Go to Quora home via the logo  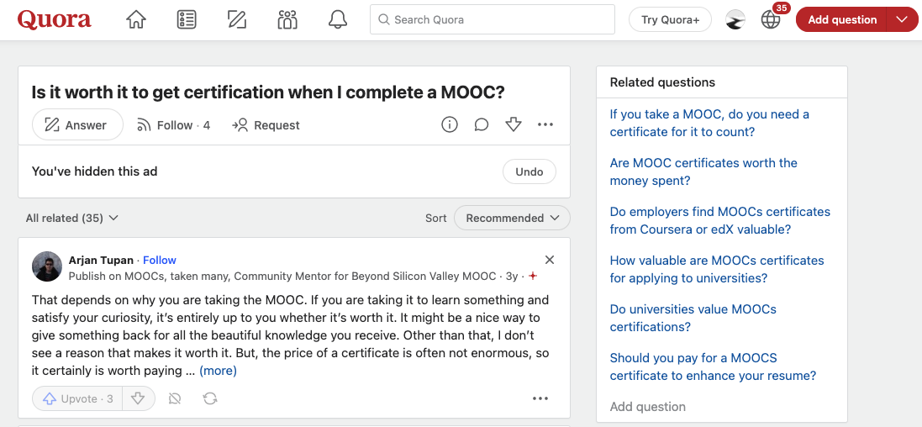tap(54, 19)
